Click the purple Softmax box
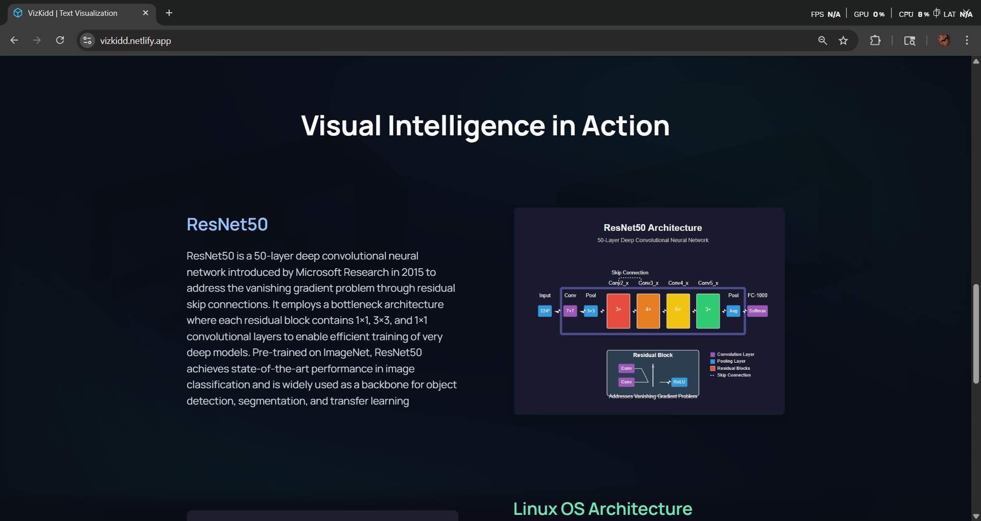Image resolution: width=981 pixels, height=521 pixels. [x=758, y=311]
